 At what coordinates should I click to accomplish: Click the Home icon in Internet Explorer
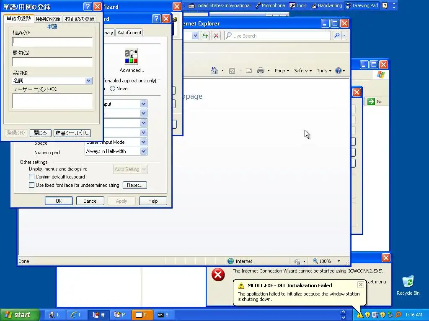[214, 71]
